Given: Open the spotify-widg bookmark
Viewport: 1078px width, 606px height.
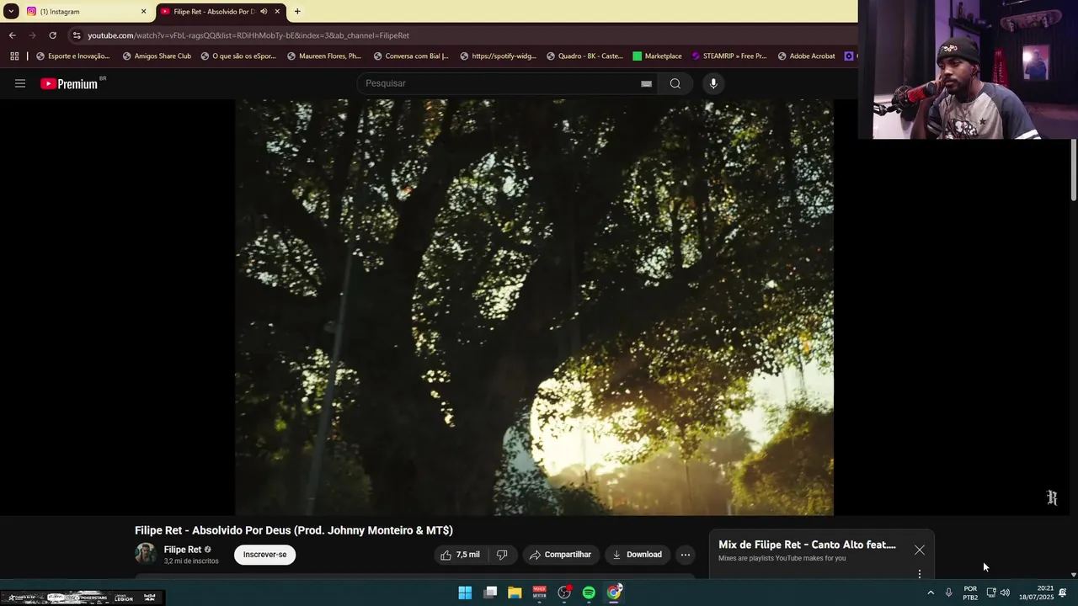Looking at the screenshot, I should (498, 56).
